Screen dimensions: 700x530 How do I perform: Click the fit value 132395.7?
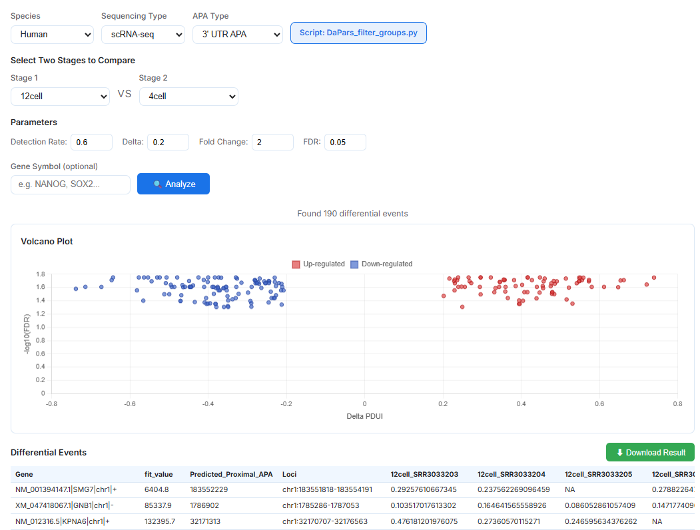160,521
